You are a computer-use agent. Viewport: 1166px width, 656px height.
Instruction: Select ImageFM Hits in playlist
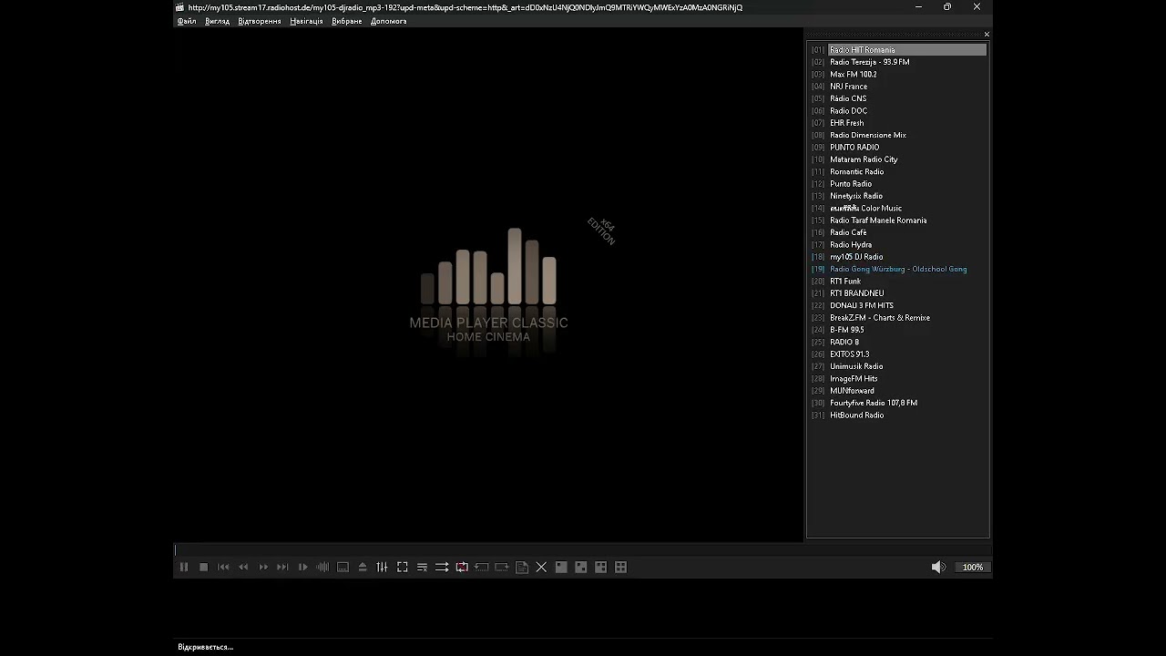coord(898,378)
